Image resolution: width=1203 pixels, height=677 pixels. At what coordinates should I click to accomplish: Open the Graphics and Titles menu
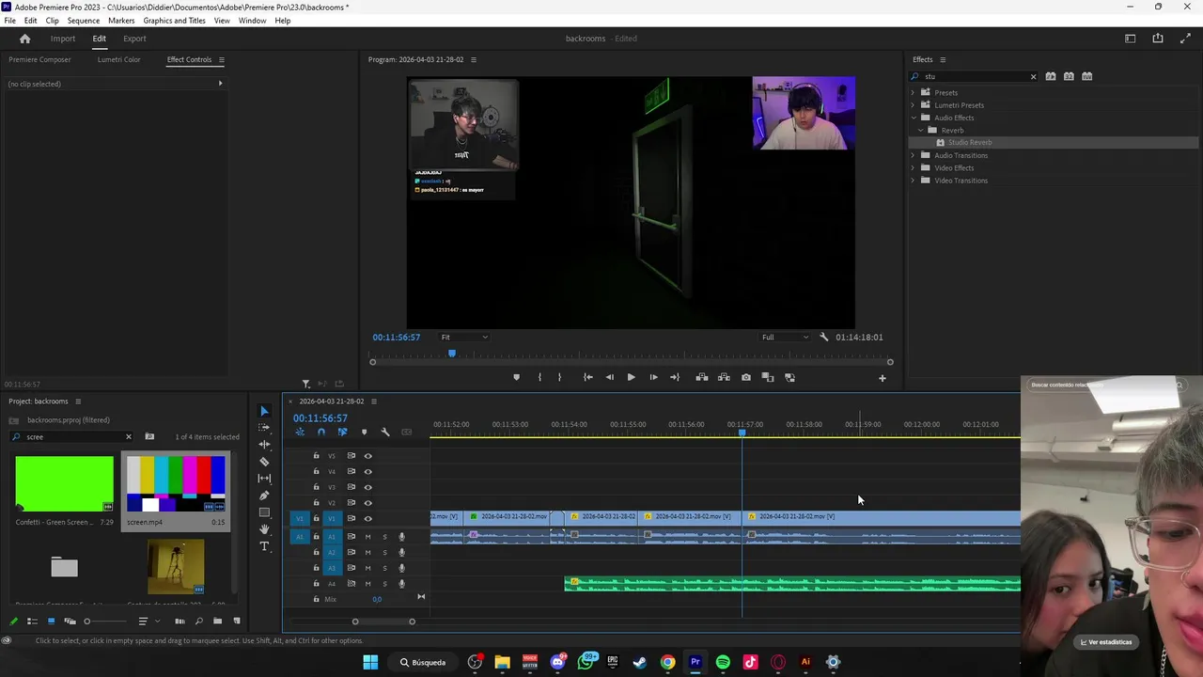(174, 21)
